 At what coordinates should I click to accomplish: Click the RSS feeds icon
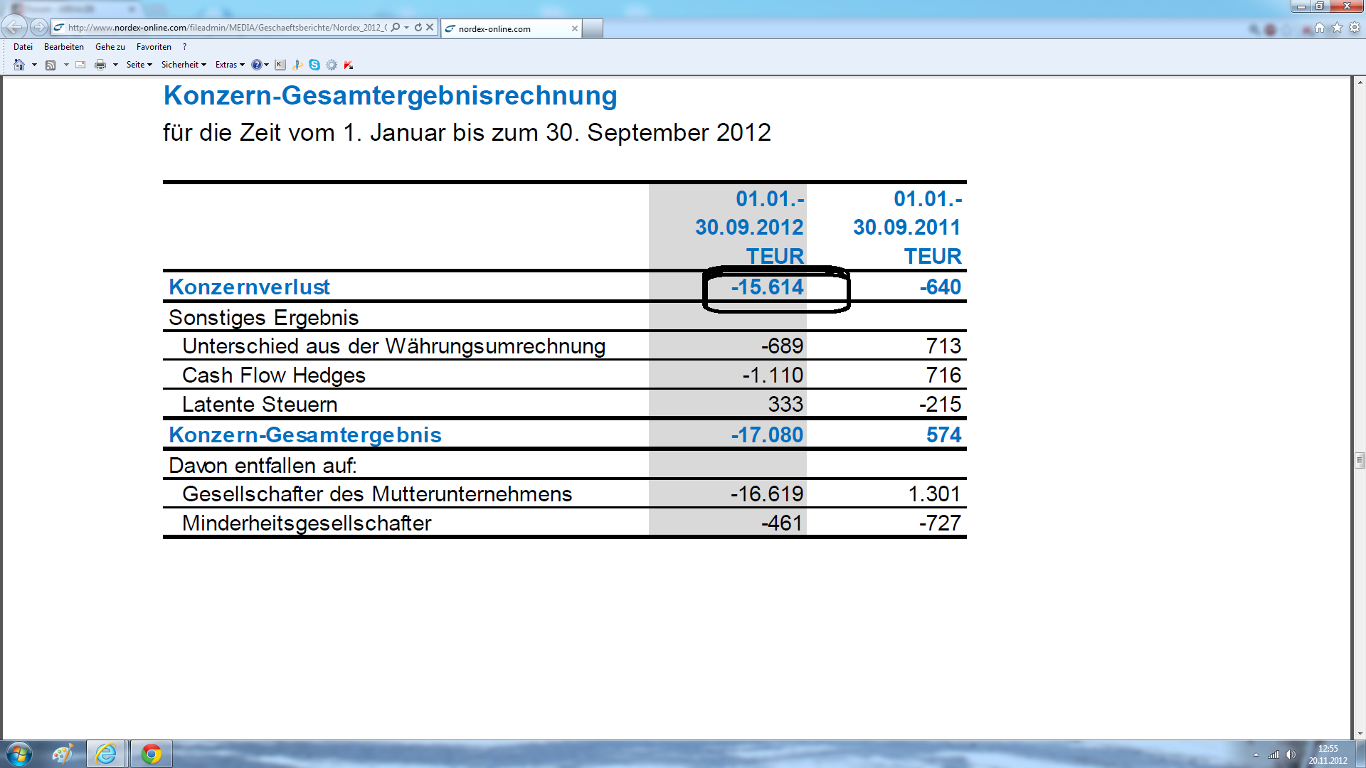pyautogui.click(x=51, y=65)
